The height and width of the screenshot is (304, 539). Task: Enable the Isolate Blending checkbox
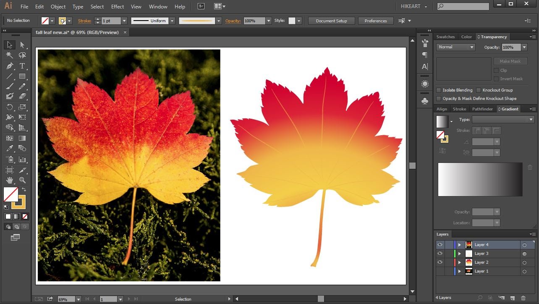[439, 90]
